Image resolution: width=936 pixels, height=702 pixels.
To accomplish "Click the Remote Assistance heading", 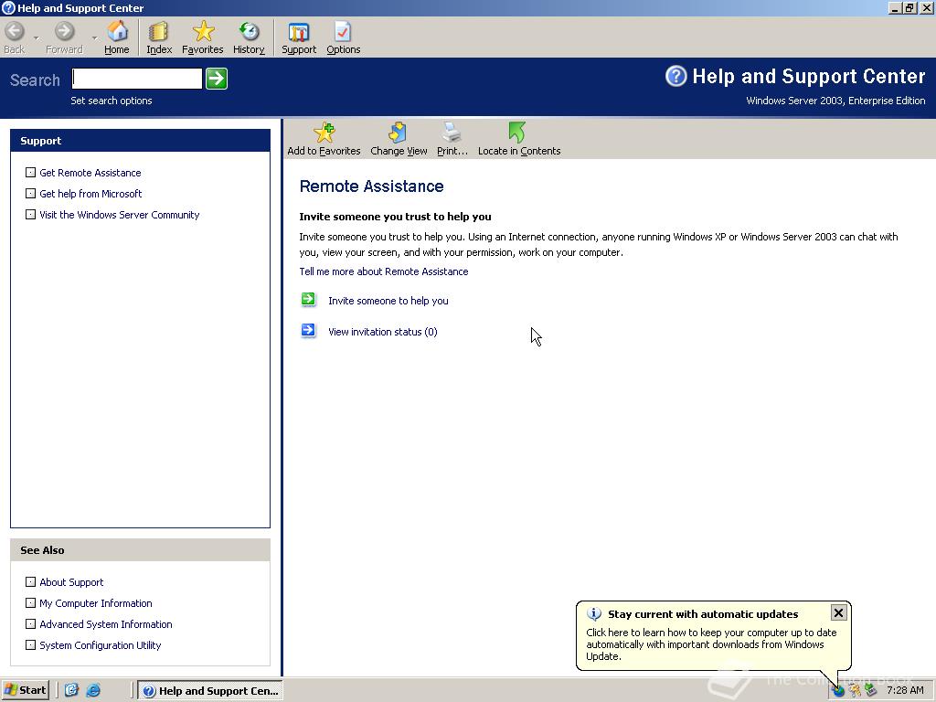I will [x=371, y=186].
